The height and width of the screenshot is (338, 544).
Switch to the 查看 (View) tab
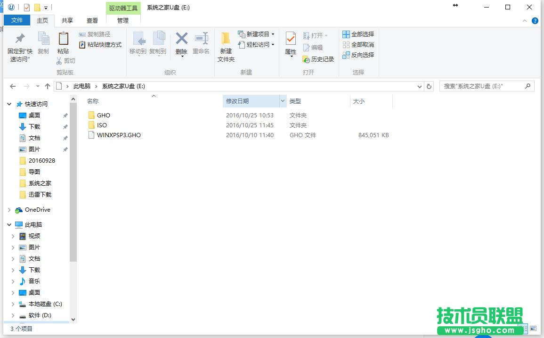[x=92, y=20]
